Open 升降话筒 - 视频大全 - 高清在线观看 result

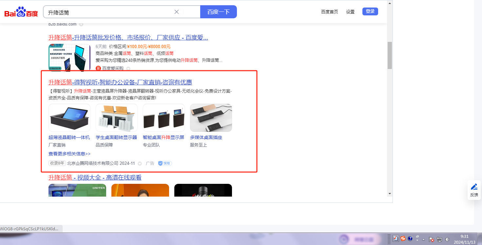click(95, 178)
